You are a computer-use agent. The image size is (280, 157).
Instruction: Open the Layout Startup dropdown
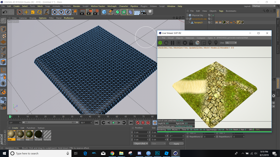tap(264, 6)
